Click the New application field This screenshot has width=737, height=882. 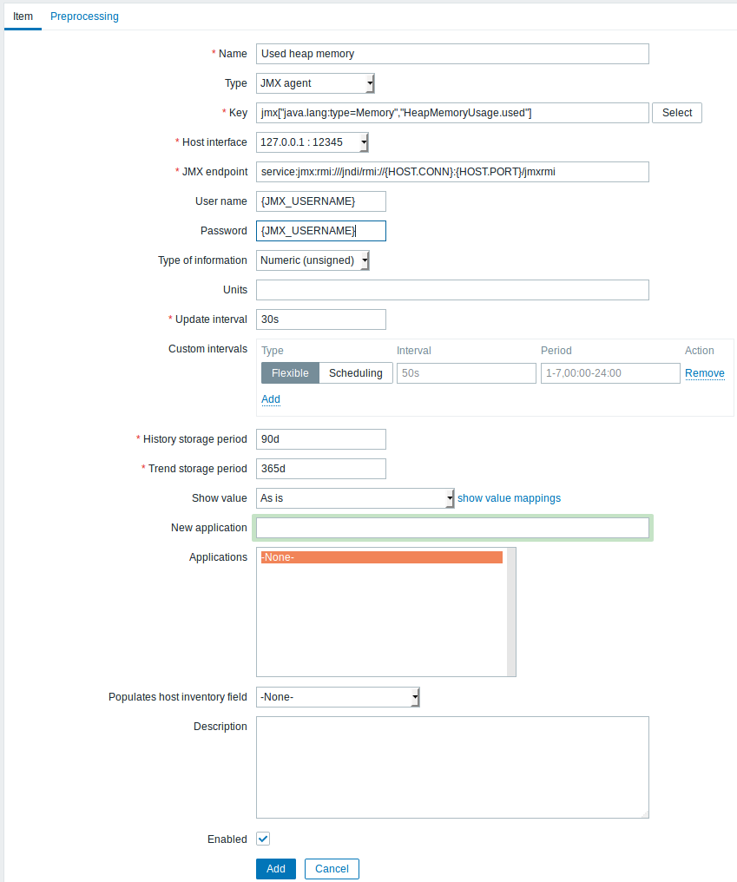pos(452,528)
